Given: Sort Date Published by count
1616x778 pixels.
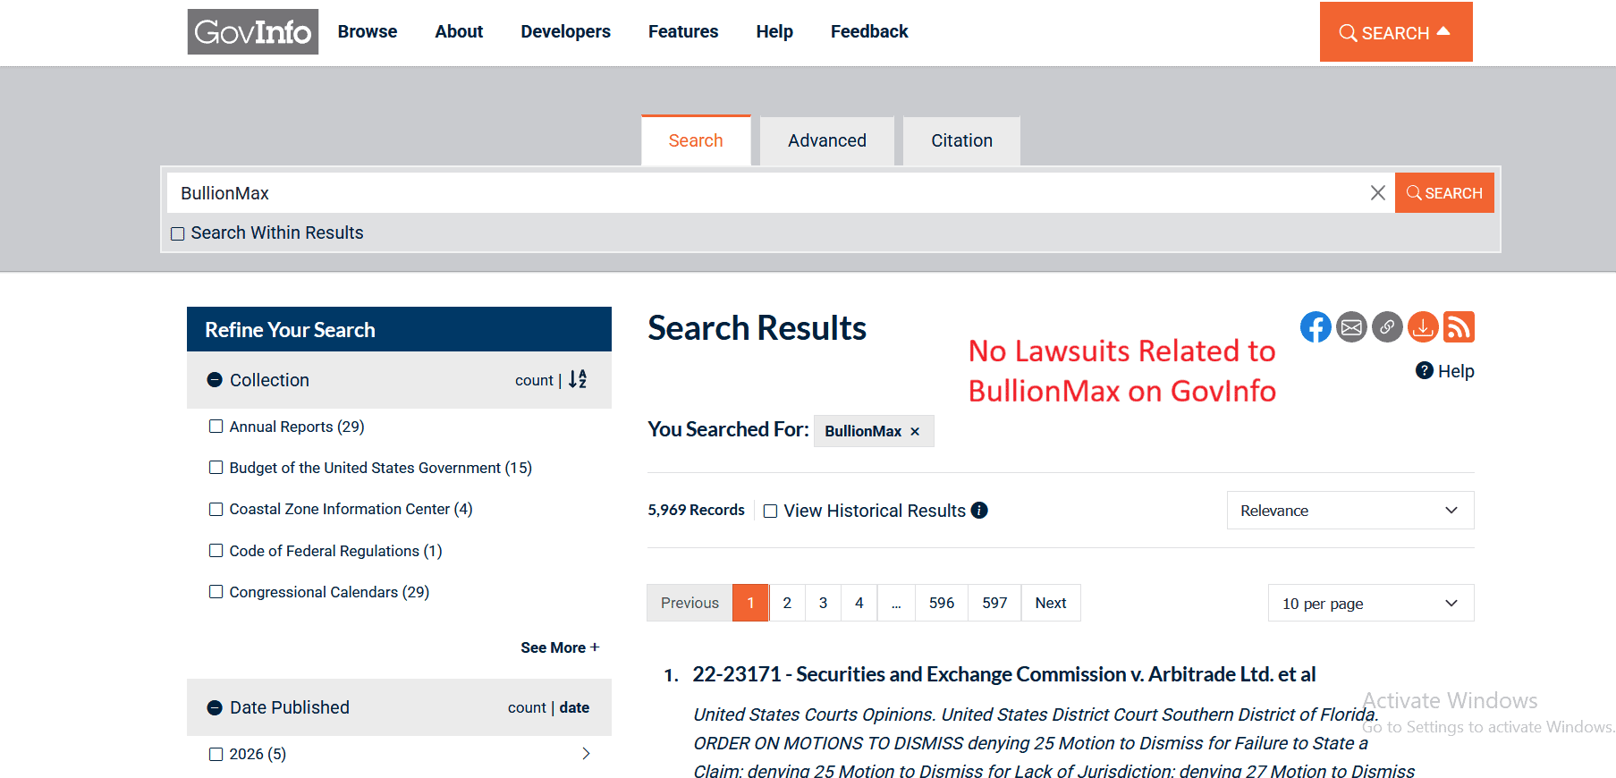Looking at the screenshot, I should pos(527,707).
